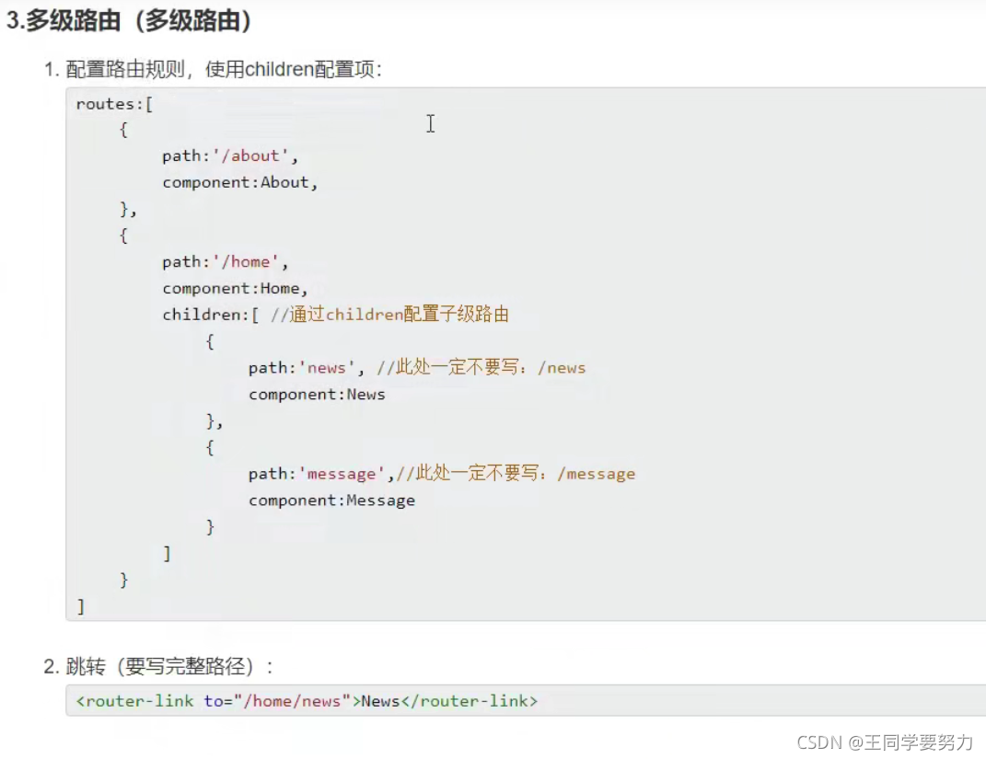
Task: Click the comment '//此处一定不要写: /news'
Action: pyautogui.click(x=481, y=368)
